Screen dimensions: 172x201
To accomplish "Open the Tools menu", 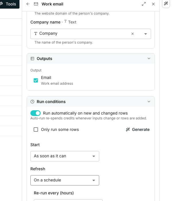I will (x=9, y=4).
